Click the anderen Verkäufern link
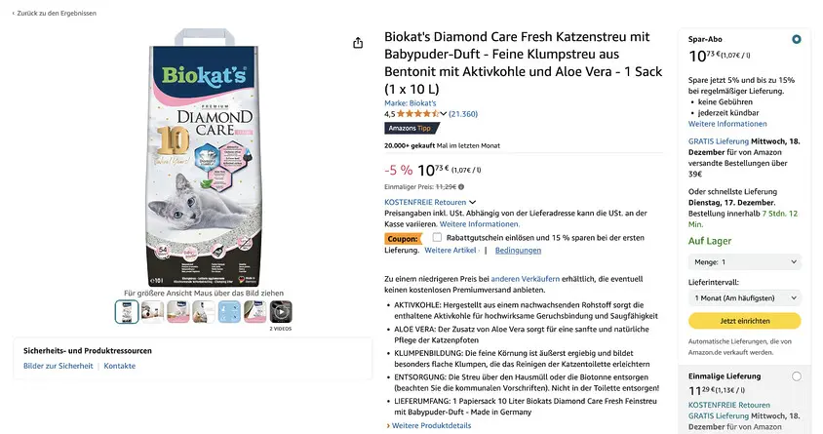Screen dimensions: 823x434 click(525, 279)
